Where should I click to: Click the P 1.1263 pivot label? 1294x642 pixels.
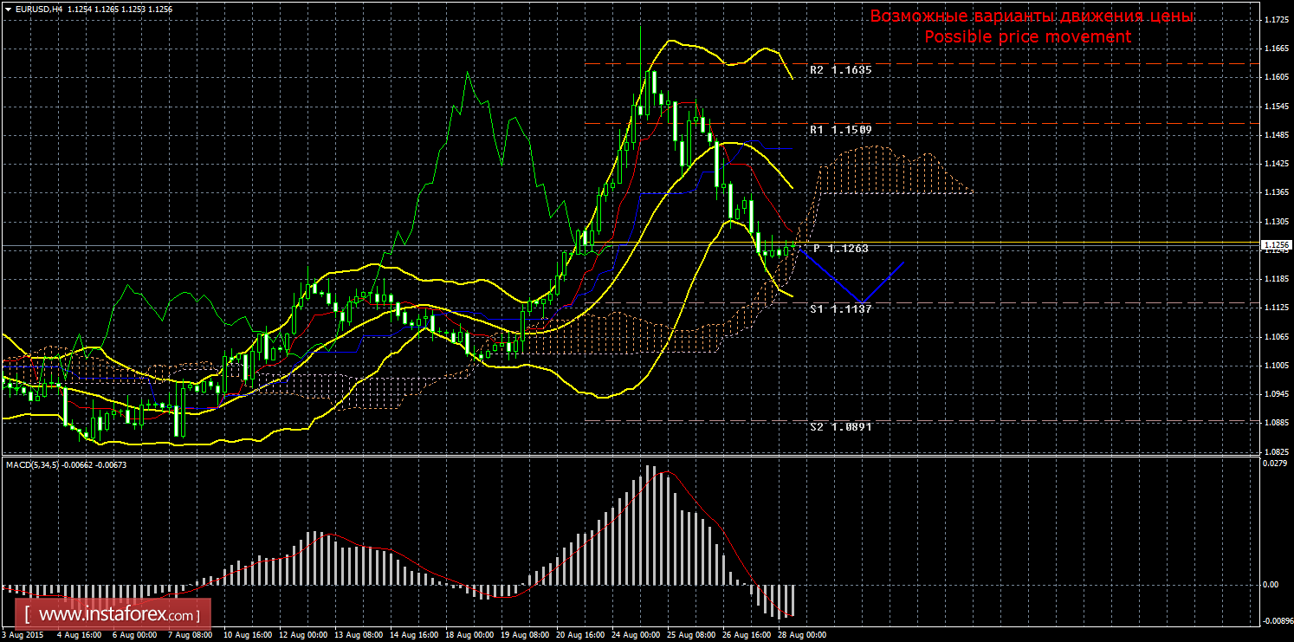[x=840, y=249]
